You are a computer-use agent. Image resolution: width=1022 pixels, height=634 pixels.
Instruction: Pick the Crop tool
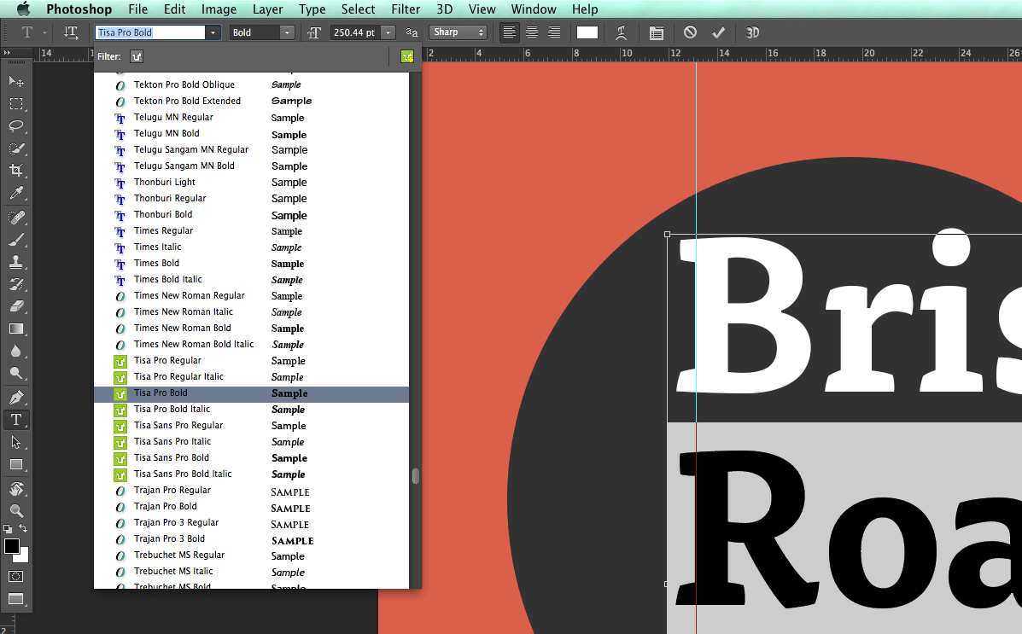tap(16, 171)
